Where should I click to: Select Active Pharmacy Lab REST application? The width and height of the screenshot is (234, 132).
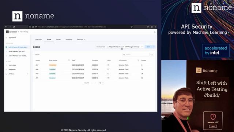coord(16,51)
